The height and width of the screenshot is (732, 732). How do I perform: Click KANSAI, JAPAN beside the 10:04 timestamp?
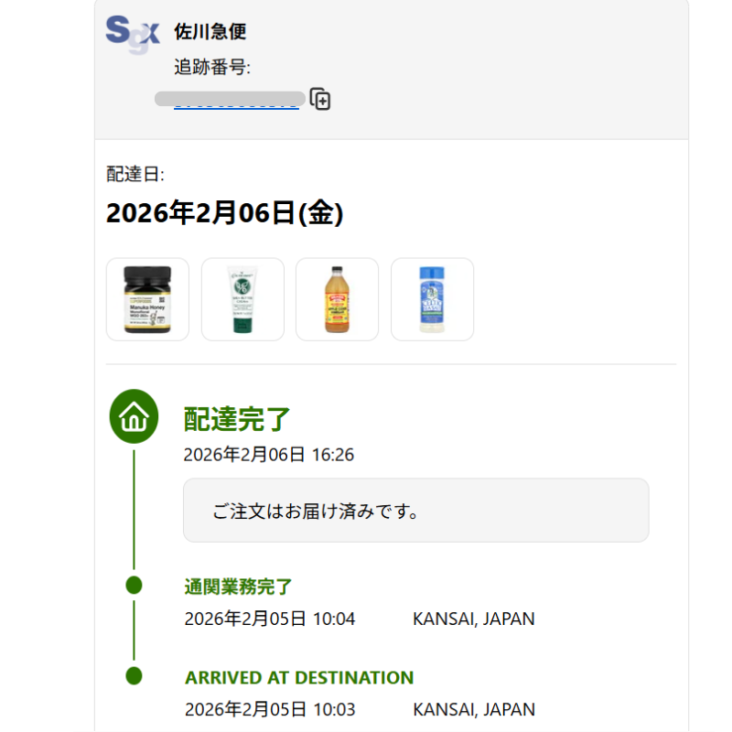click(473, 619)
